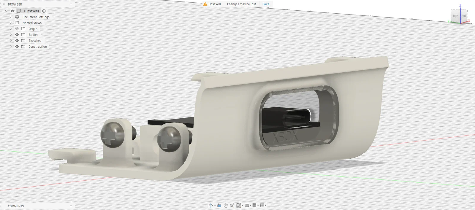Click the Document Settings gear icon
The image size is (475, 210).
(17, 17)
